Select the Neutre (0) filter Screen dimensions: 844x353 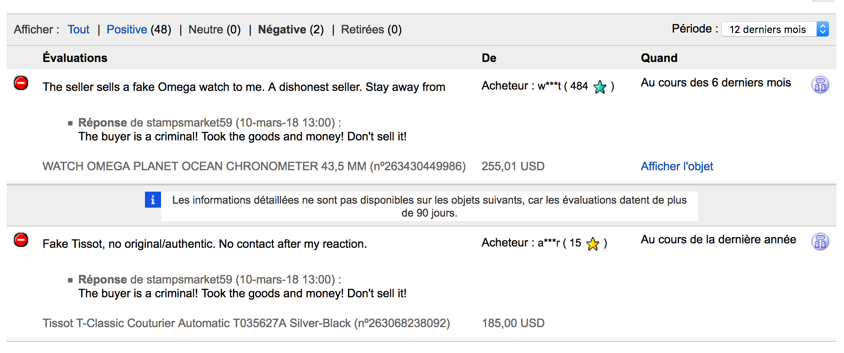214,29
